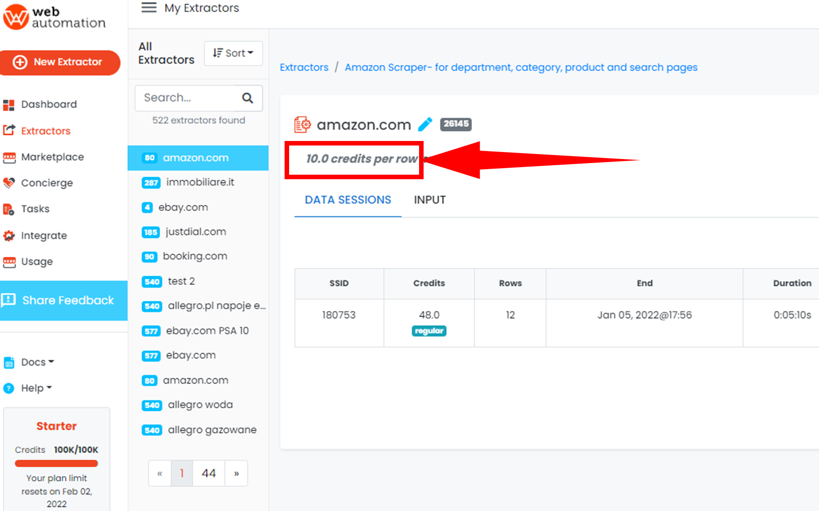The height and width of the screenshot is (511, 819).
Task: Click the Web Automation logo
Action: [x=54, y=17]
